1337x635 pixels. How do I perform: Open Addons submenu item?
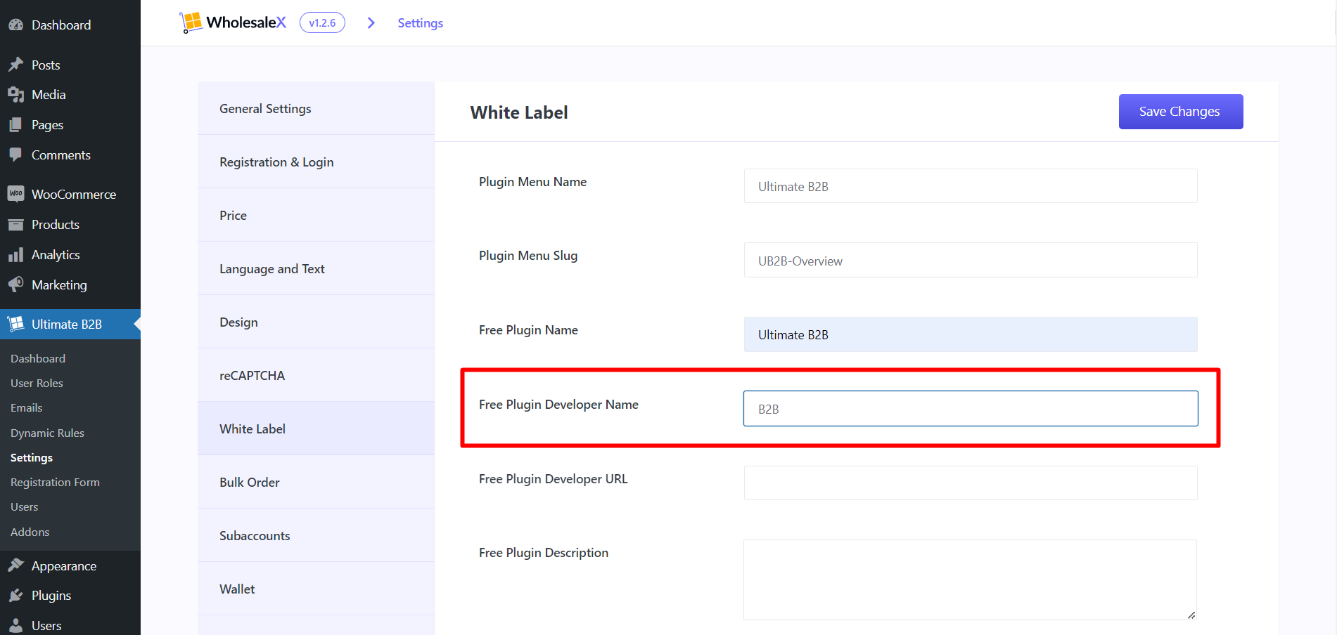click(30, 532)
